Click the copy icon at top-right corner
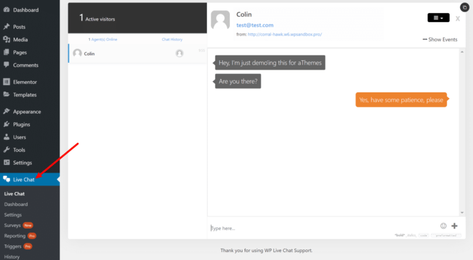The image size is (473, 260). (464, 7)
